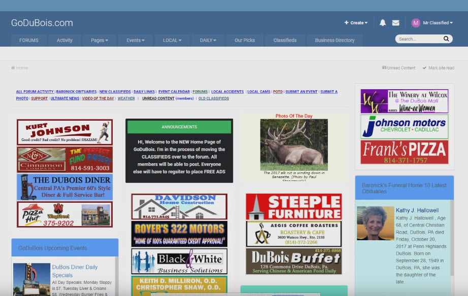Click the BARONICK OBITUARIES link

pyautogui.click(x=76, y=92)
